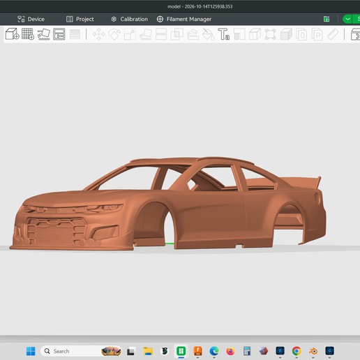
Task: Click the green panel icon in the top bar
Action: (327, 19)
